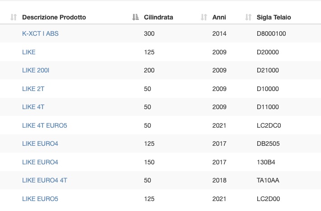Open the LIKE 2T link
Viewport: 321px width, 211px height.
[x=33, y=89]
